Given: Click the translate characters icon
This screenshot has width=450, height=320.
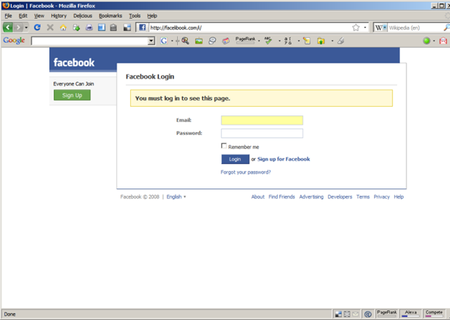Looking at the screenshot, I should (x=288, y=41).
